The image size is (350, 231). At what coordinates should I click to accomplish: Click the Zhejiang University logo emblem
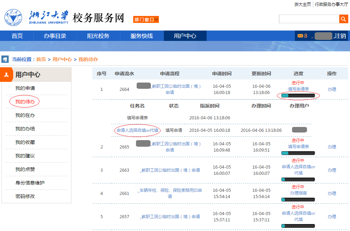13,18
